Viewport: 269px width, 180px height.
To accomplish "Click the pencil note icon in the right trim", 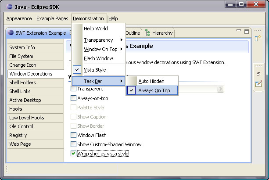I will pos(258,84).
